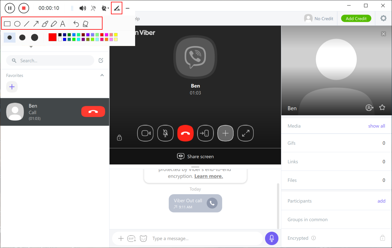Select the ellipse drawing tool
The width and height of the screenshot is (392, 248).
click(17, 24)
